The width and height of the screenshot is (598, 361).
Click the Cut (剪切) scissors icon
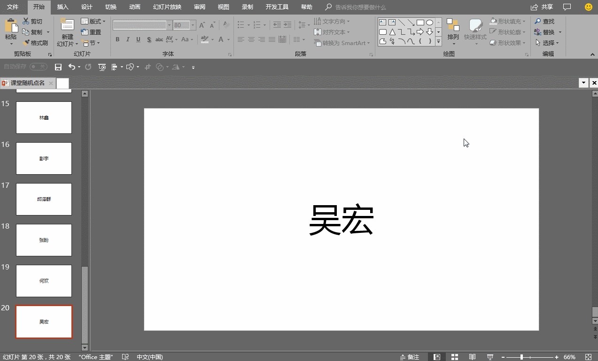coord(26,21)
